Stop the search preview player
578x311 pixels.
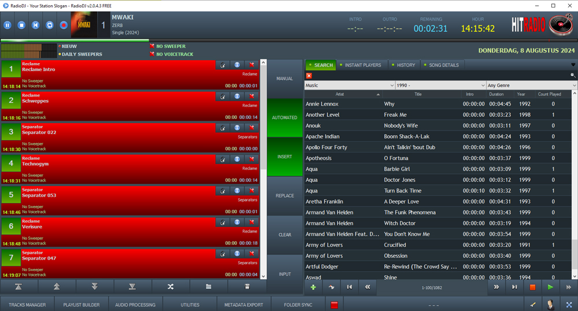(532, 287)
